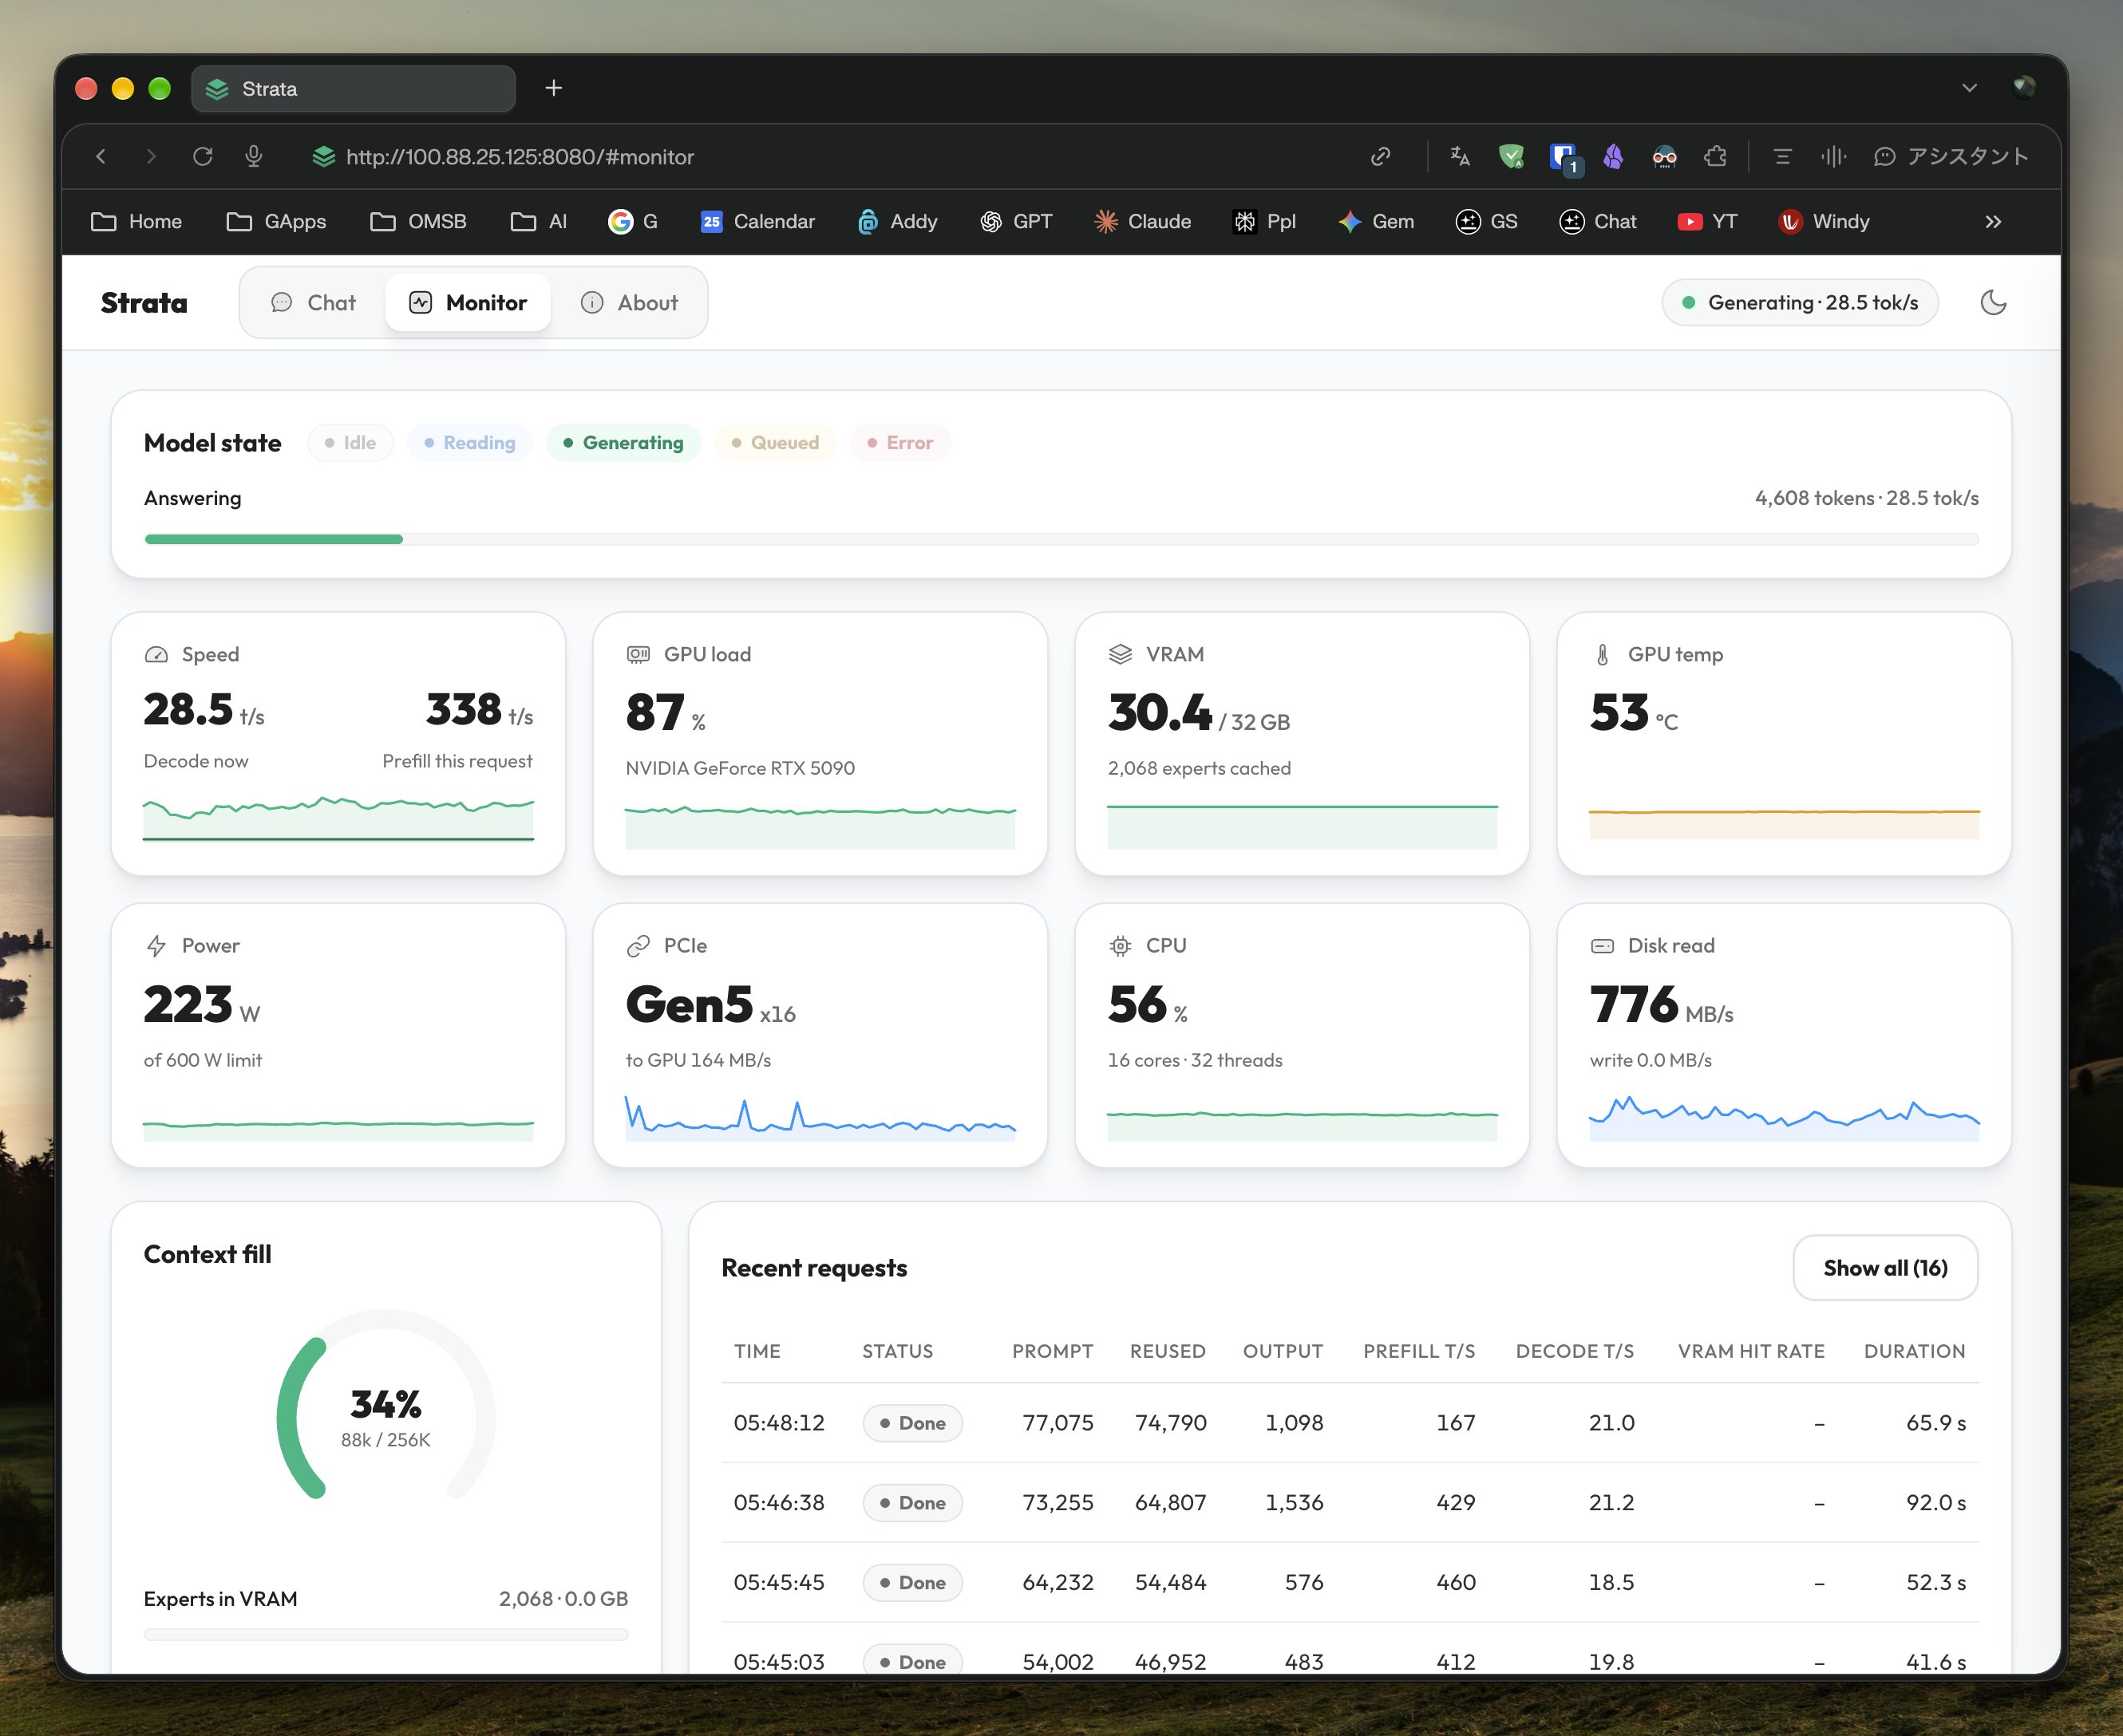Click the Done status in 05:46:38 row
This screenshot has height=1736, width=2123.
[912, 1502]
